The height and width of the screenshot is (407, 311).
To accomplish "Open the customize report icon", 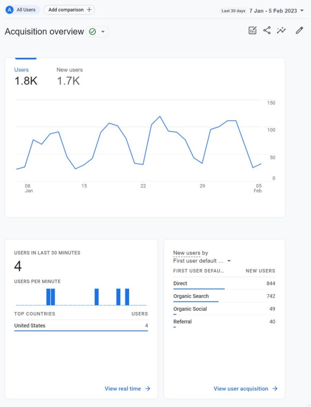I will coord(252,30).
